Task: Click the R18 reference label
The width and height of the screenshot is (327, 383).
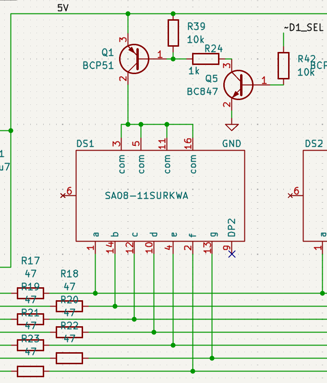Action: [70, 274]
